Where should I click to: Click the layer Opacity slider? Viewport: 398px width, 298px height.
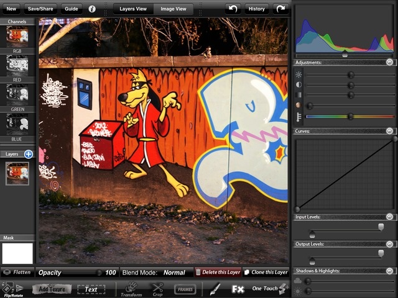pos(82,273)
